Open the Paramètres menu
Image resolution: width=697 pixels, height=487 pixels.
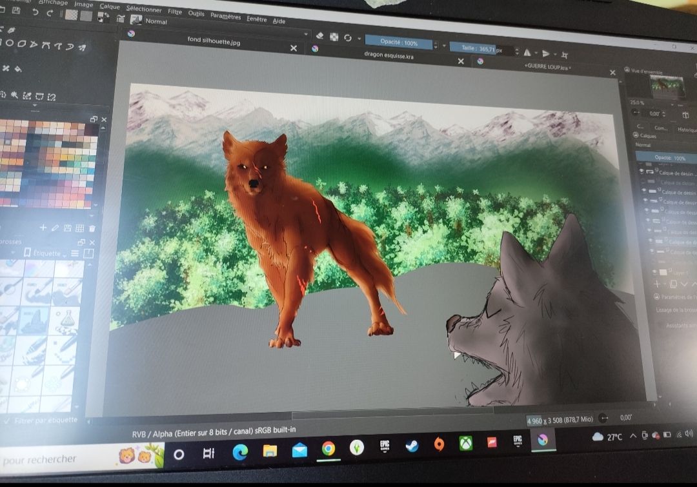point(225,16)
